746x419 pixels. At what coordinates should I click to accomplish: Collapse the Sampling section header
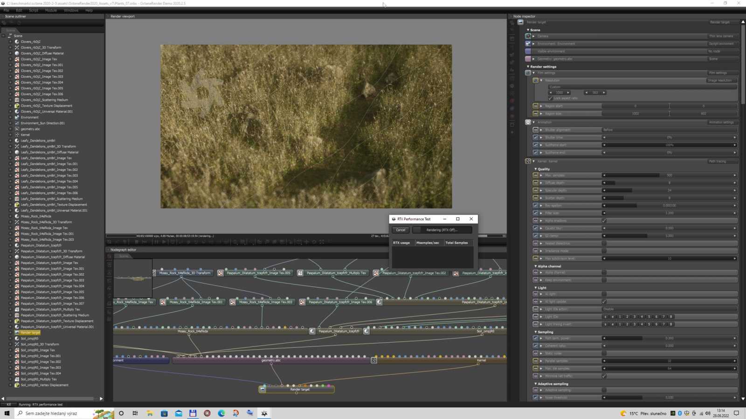pyautogui.click(x=535, y=332)
